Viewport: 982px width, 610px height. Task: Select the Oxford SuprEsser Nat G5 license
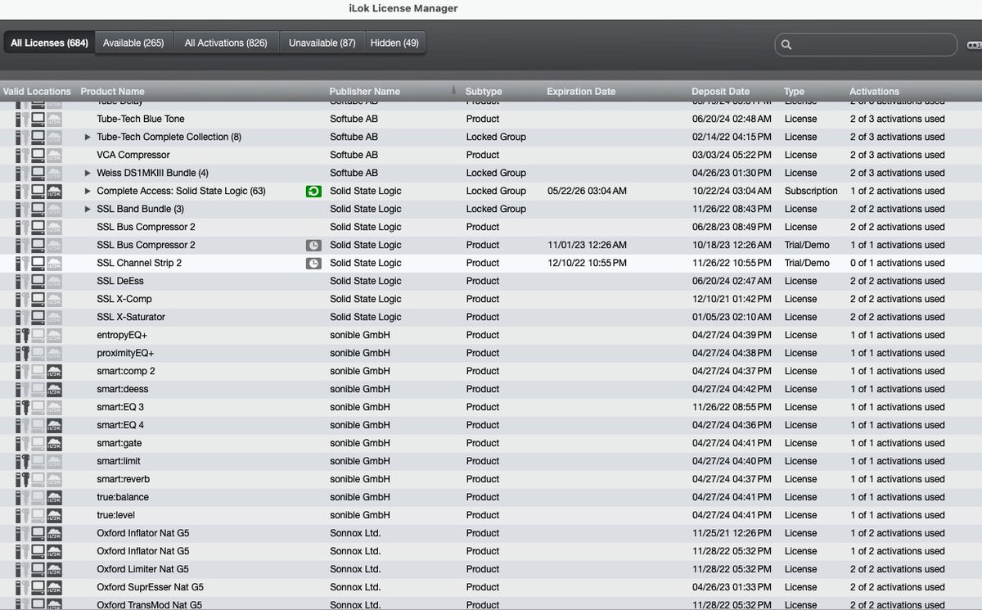tap(150, 587)
